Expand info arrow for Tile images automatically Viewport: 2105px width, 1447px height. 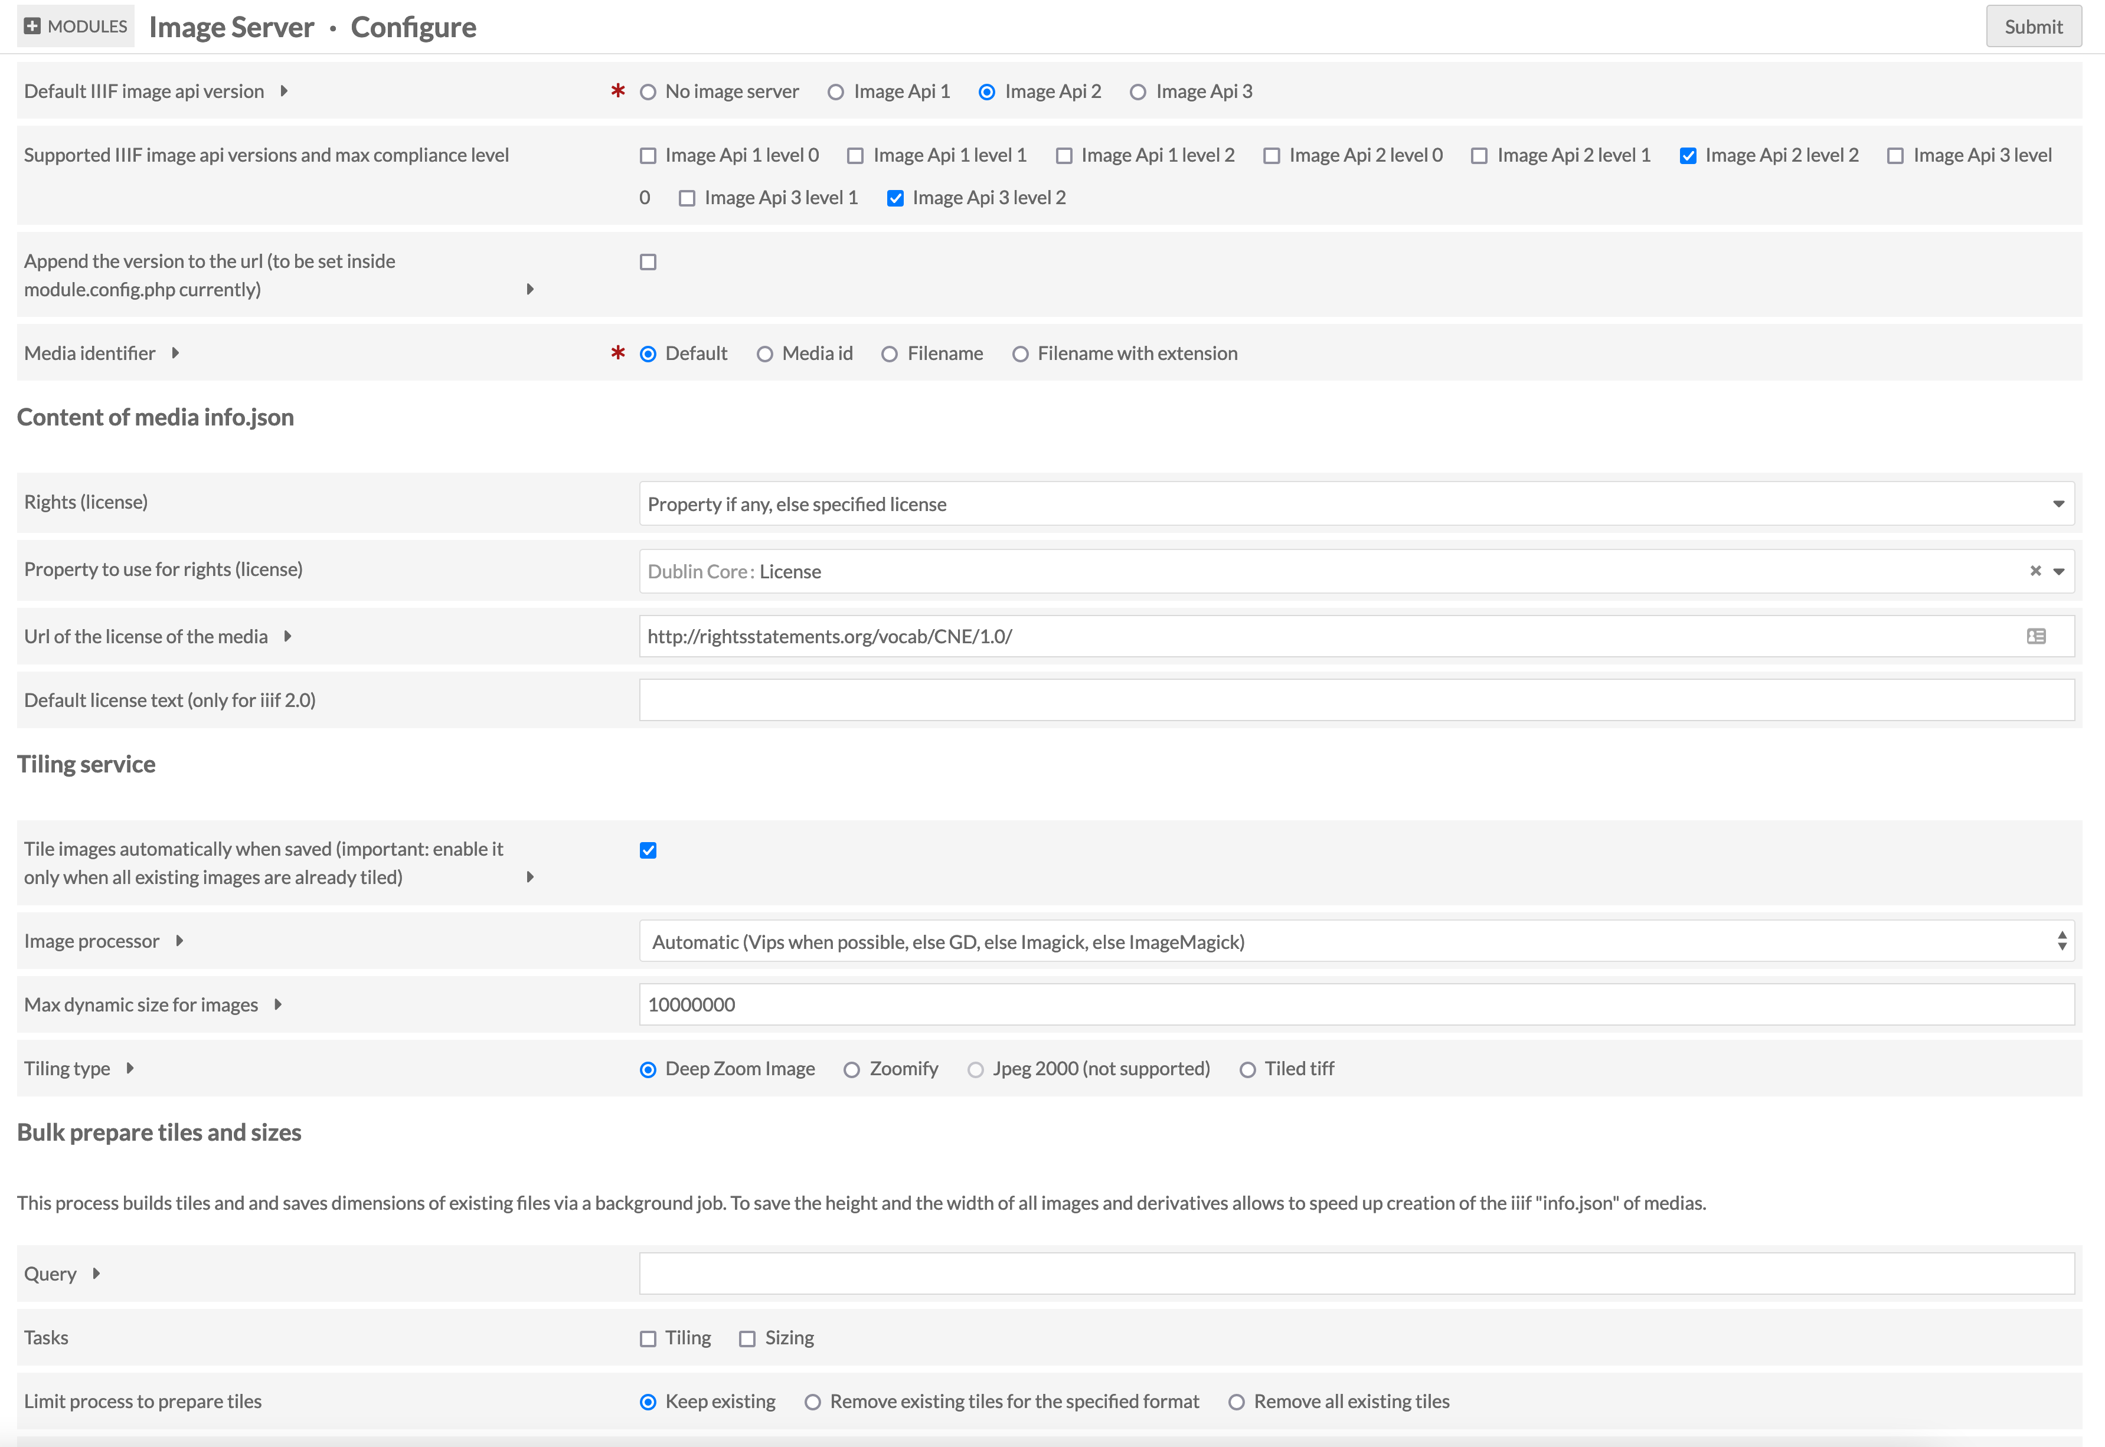[531, 877]
